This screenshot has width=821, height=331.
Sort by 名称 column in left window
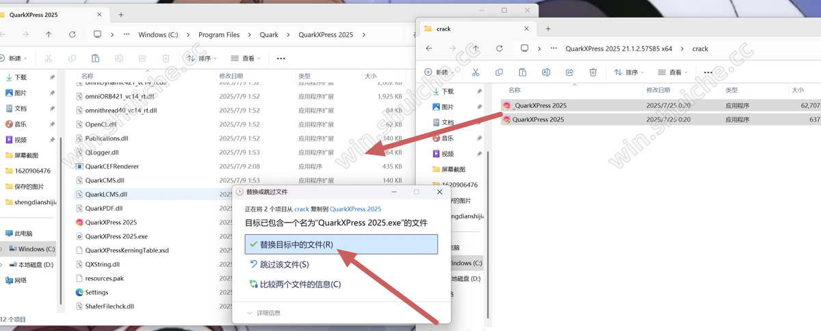[x=88, y=76]
